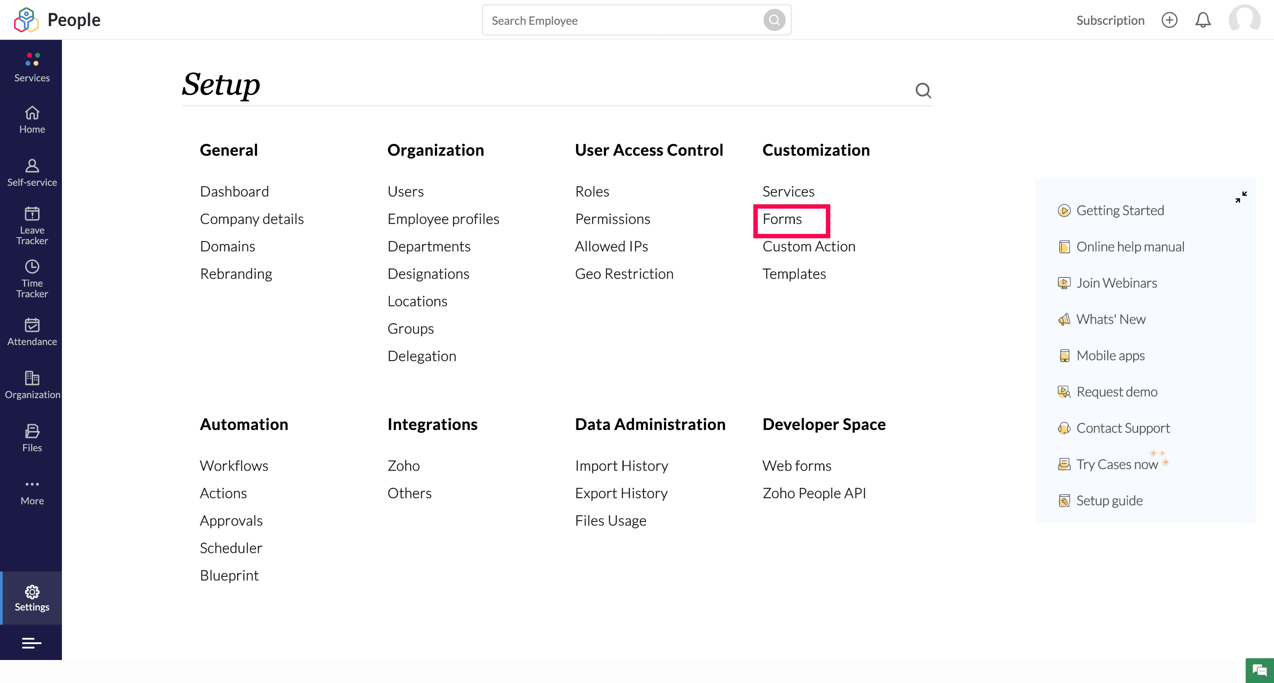
Task: Open Actions under Automation
Action: pyautogui.click(x=223, y=494)
